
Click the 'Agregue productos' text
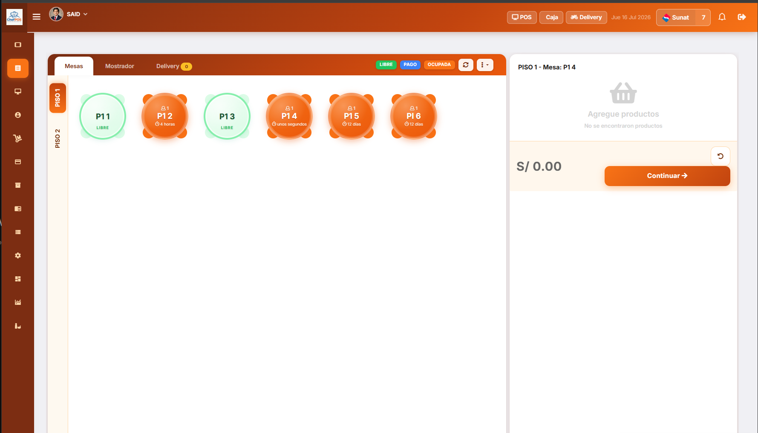(x=623, y=114)
